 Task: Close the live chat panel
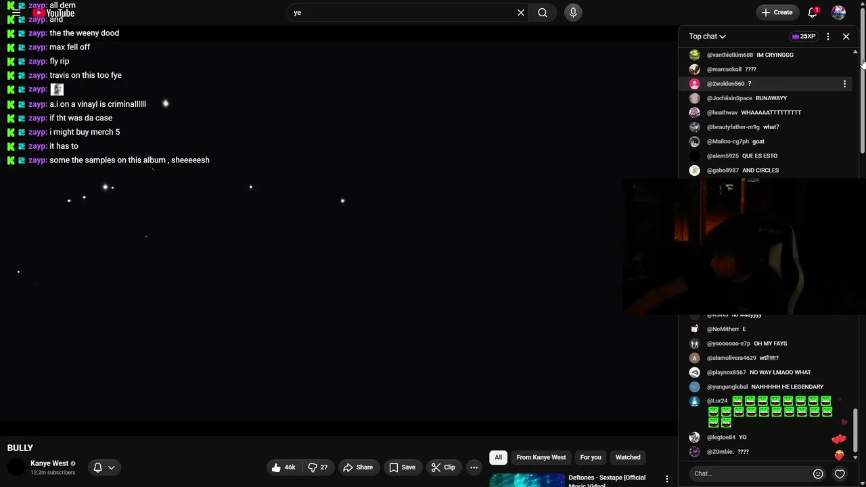(846, 37)
